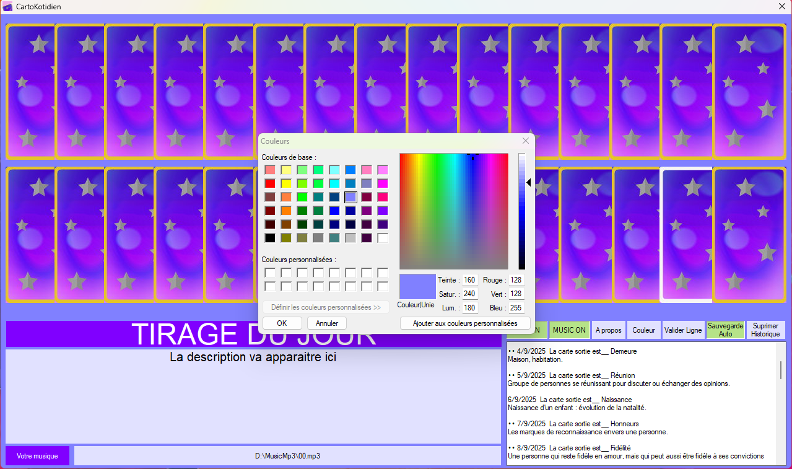Click the Rouge value field
The image size is (792, 469).
pos(516,280)
